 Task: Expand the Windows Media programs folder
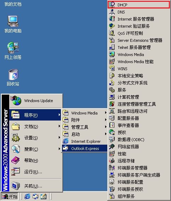pos(85,113)
